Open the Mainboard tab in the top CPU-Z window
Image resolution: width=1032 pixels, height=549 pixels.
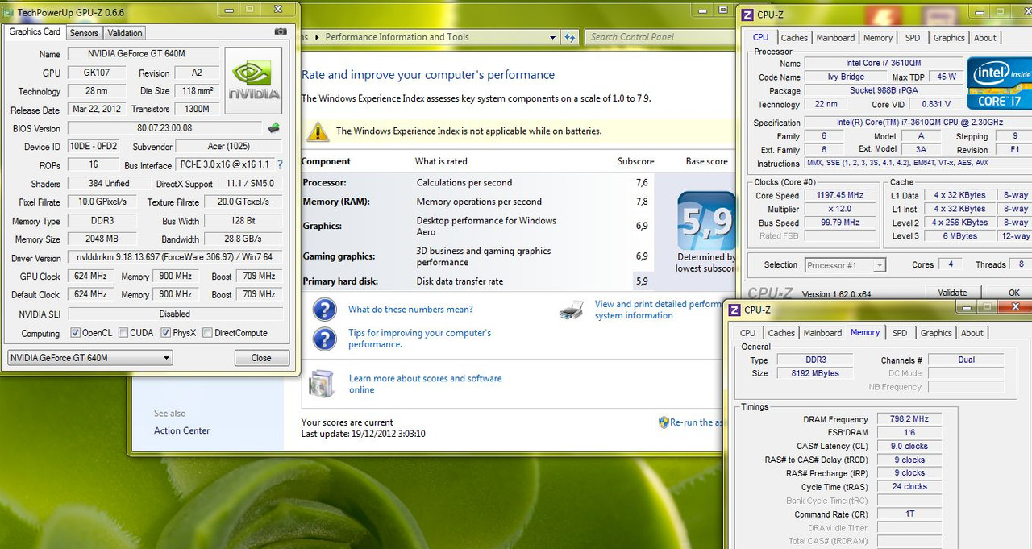coord(835,38)
